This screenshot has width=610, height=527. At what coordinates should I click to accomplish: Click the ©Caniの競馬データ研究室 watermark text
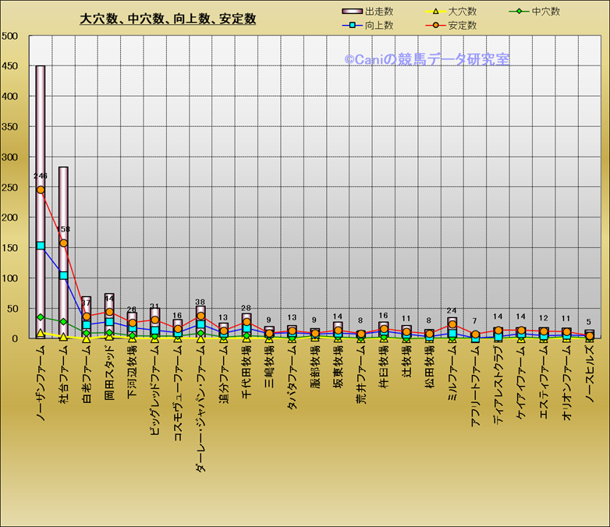[x=426, y=59]
